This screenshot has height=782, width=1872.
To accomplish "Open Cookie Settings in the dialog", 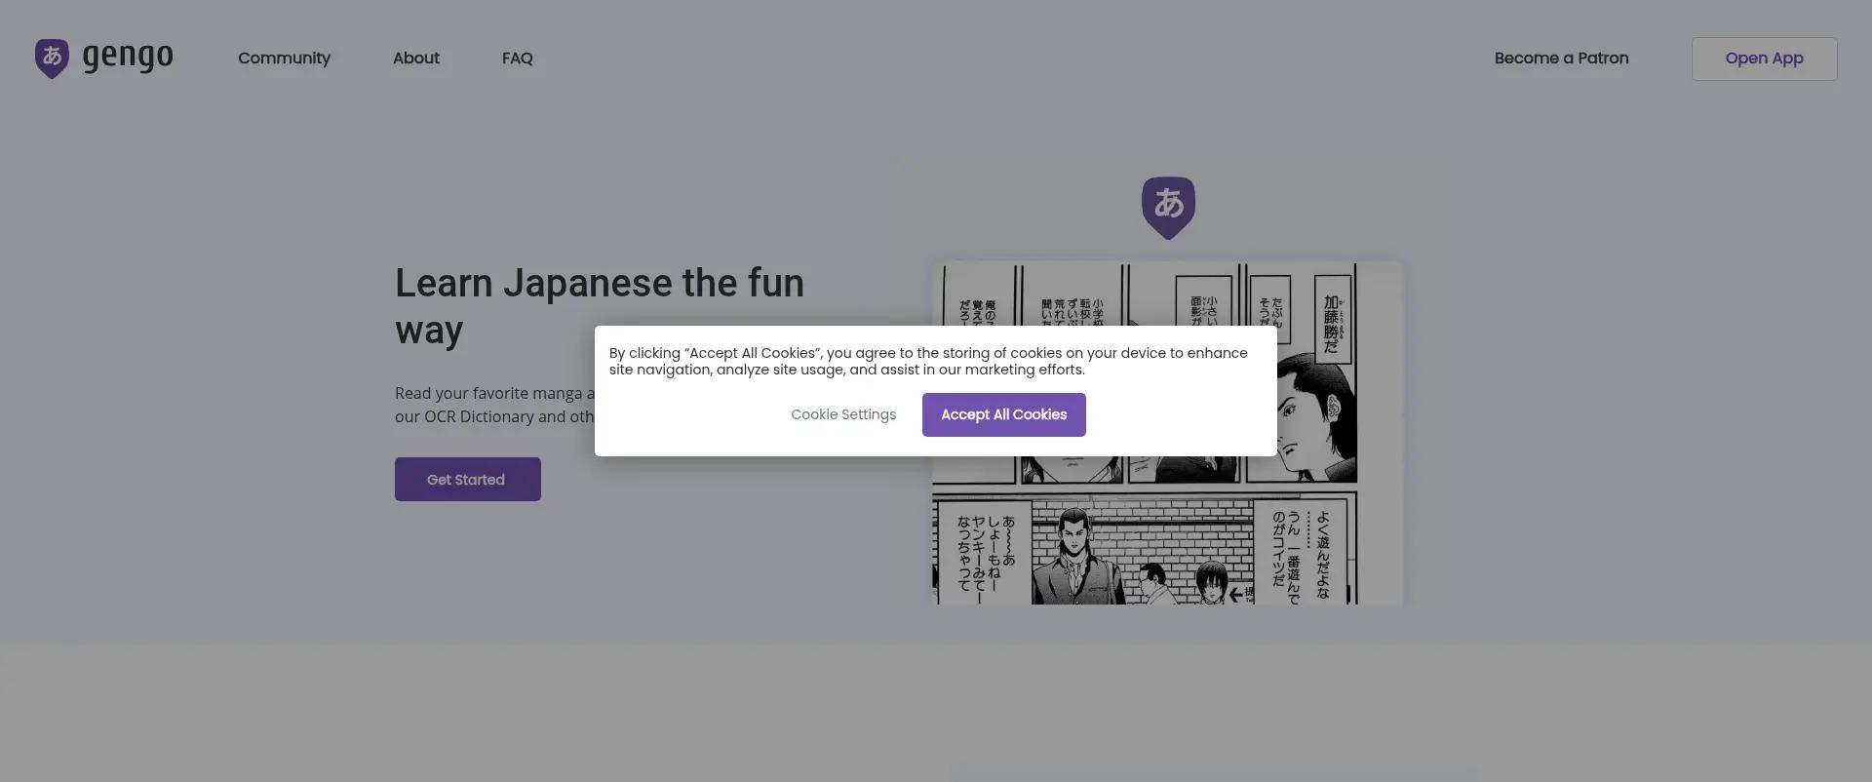I will pyautogui.click(x=843, y=414).
